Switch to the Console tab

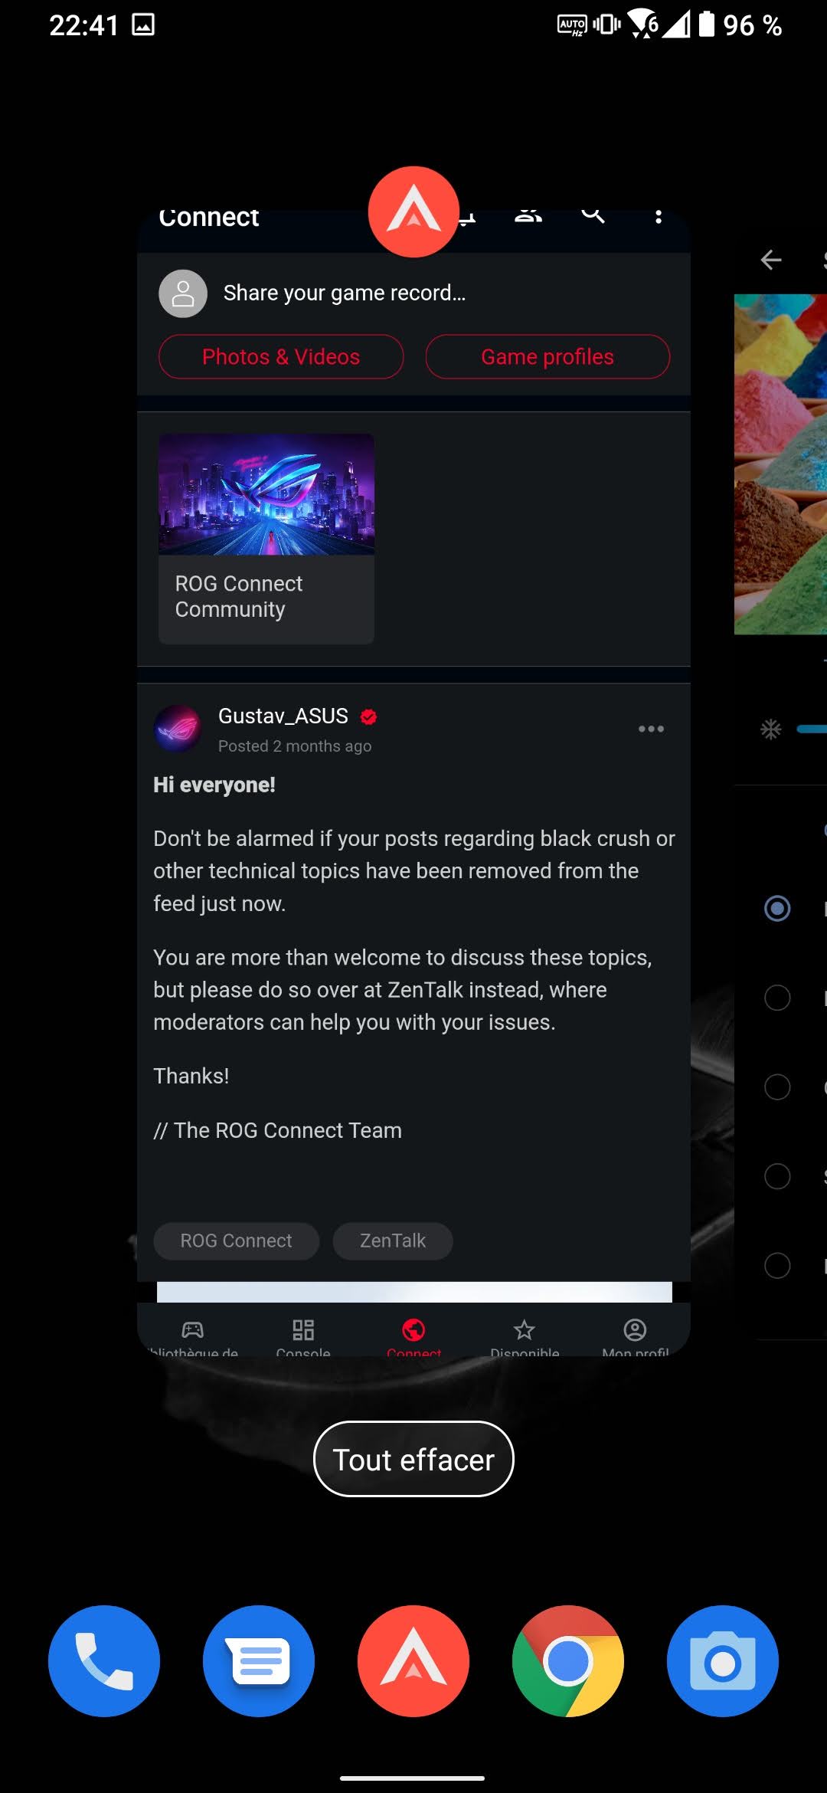click(x=303, y=1337)
